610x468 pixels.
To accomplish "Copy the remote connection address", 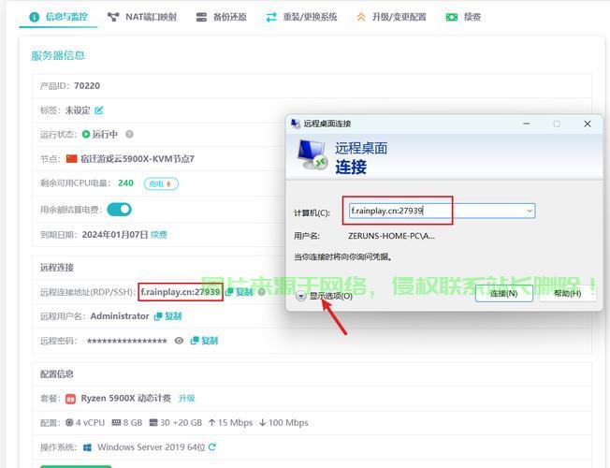I will 240,292.
